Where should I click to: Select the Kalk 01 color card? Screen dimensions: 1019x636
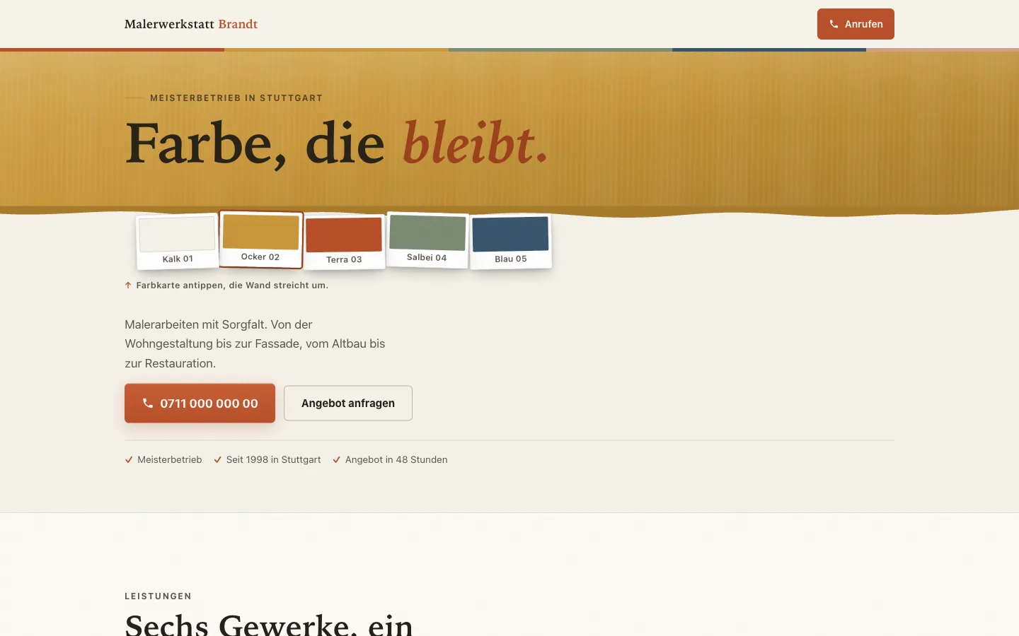click(x=177, y=242)
